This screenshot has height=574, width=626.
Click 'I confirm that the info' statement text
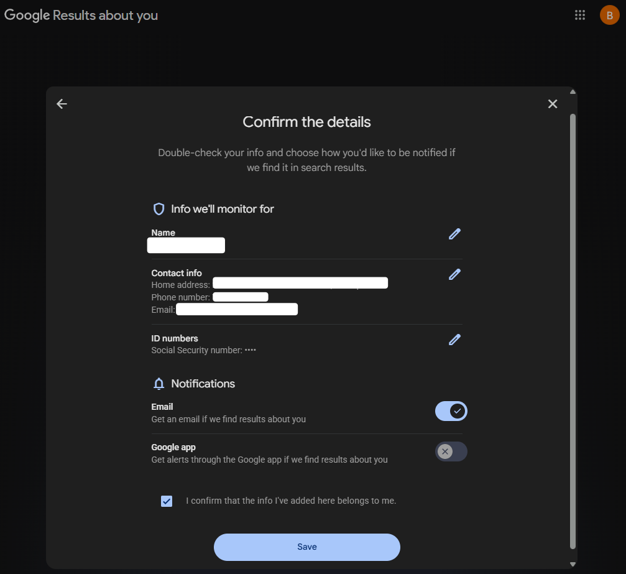(x=291, y=501)
